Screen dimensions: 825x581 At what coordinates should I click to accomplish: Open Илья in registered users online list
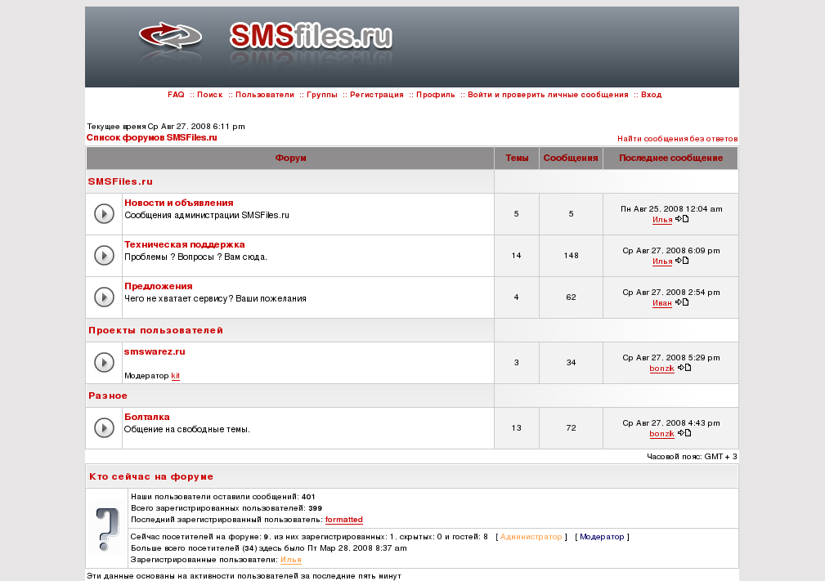(x=291, y=560)
